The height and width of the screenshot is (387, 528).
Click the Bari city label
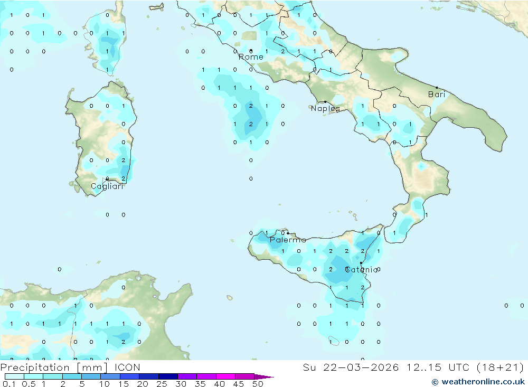[x=437, y=95]
